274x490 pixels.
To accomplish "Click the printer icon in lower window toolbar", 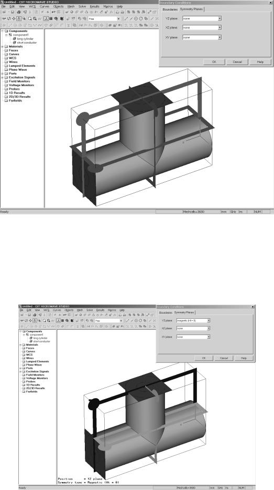I will (x=34, y=315).
